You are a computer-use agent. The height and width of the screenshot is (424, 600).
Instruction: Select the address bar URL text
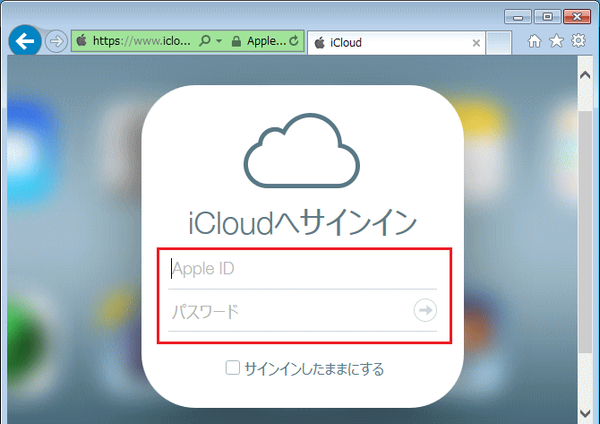[x=141, y=40]
